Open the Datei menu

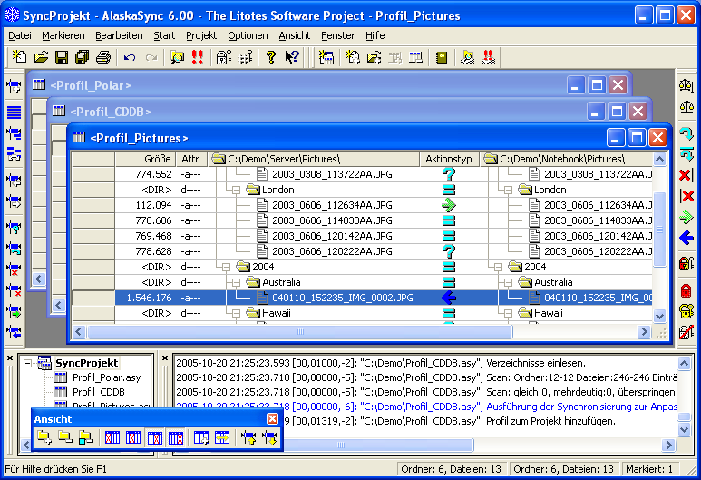tap(20, 35)
